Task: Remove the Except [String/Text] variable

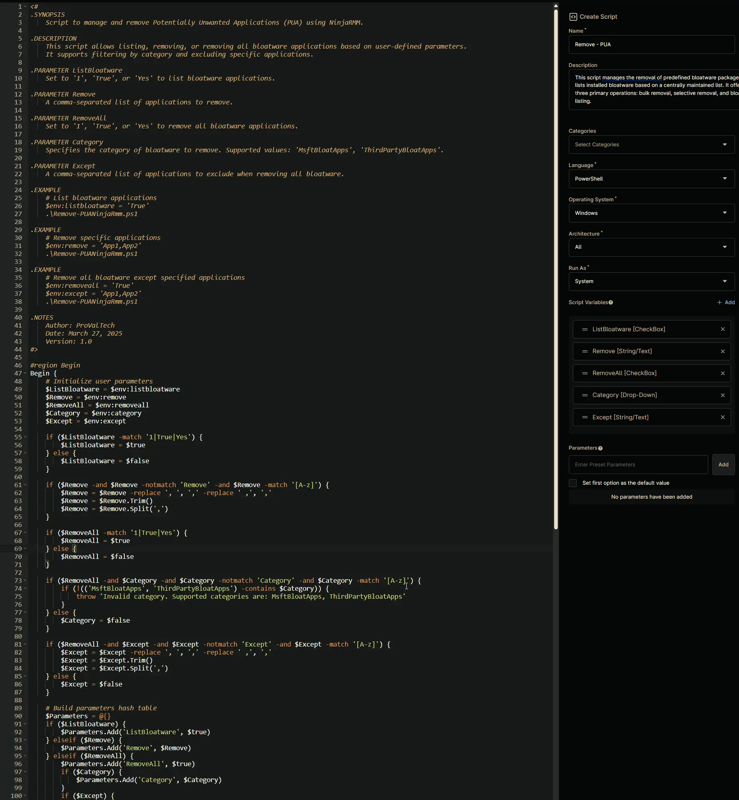Action: tap(722, 417)
